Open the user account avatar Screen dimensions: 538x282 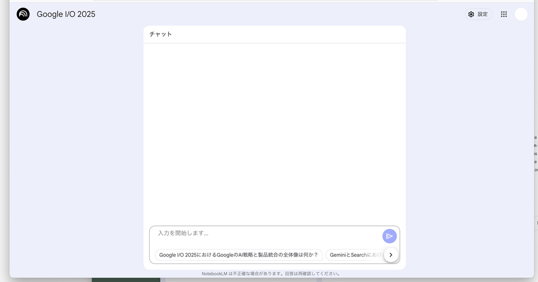pos(521,14)
